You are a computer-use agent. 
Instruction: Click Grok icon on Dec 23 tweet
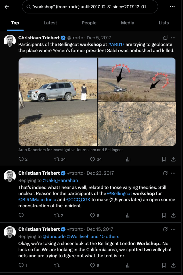165,173
